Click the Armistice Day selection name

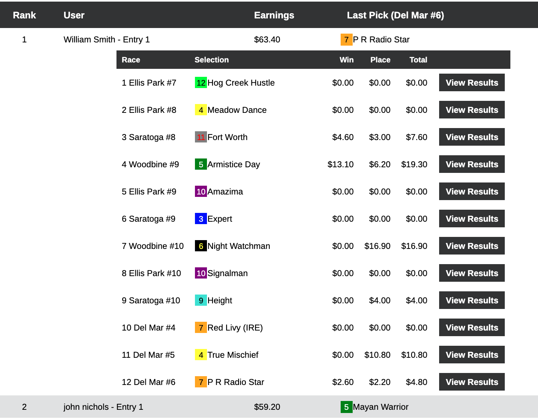click(233, 164)
